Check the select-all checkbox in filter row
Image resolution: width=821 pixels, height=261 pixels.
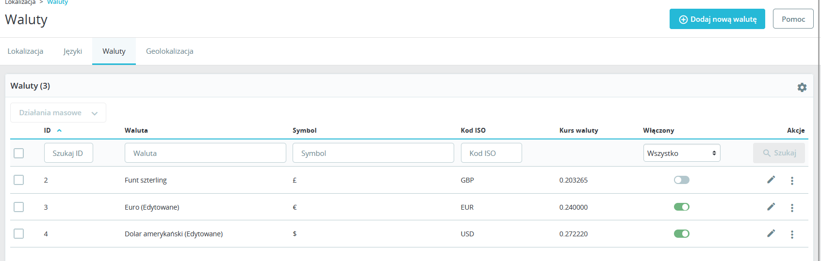tap(19, 153)
